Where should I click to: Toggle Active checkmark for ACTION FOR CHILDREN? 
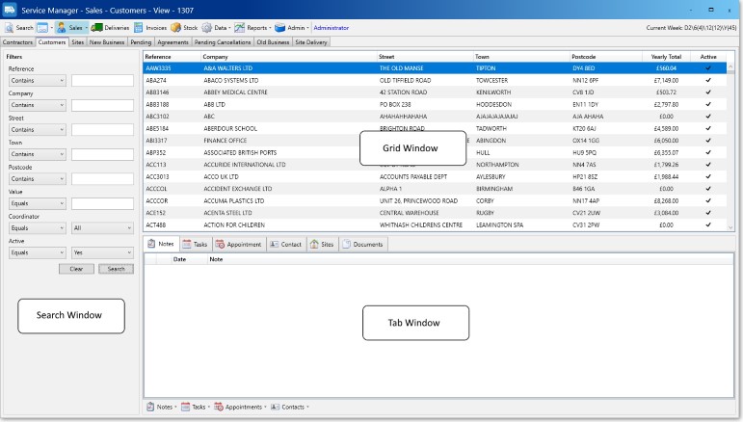click(x=708, y=225)
